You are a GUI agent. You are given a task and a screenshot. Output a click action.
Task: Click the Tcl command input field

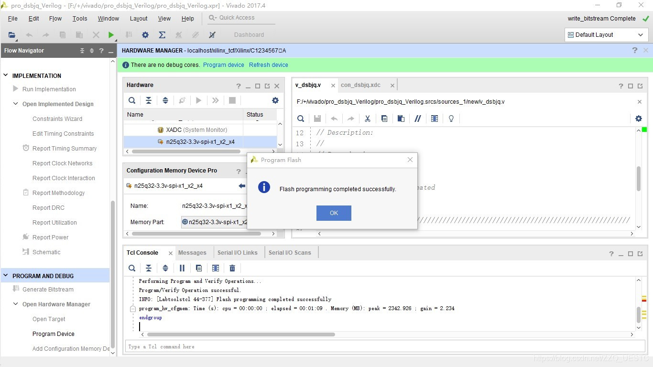click(385, 346)
